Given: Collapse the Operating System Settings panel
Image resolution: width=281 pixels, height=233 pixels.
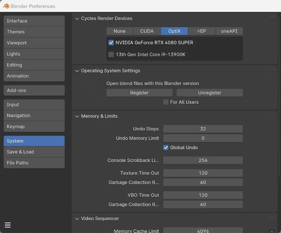Looking at the screenshot, I should point(77,71).
